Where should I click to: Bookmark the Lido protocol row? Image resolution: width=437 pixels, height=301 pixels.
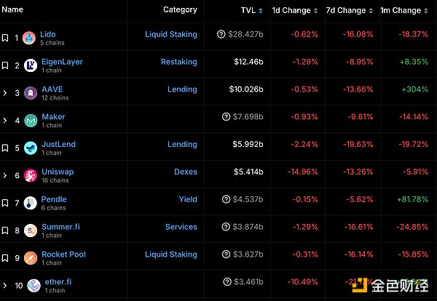point(5,38)
